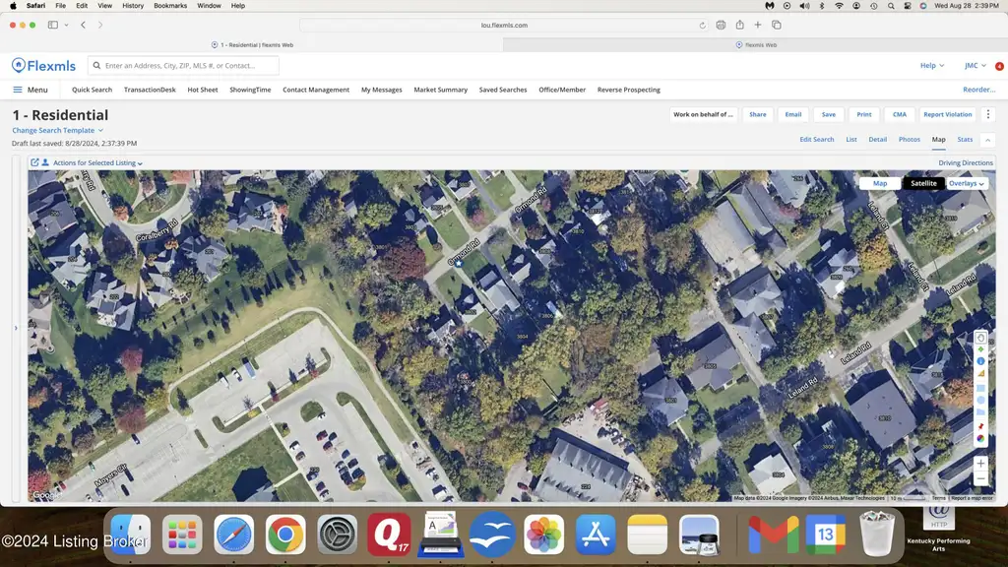The width and height of the screenshot is (1008, 567).
Task: Open the red notification badge
Action: (999, 66)
